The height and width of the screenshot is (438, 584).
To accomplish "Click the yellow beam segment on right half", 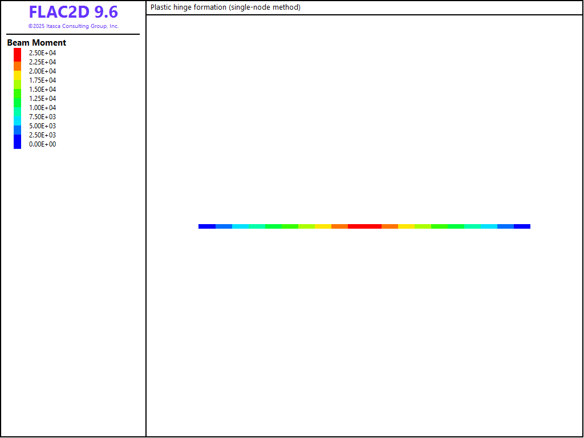I will click(x=406, y=226).
